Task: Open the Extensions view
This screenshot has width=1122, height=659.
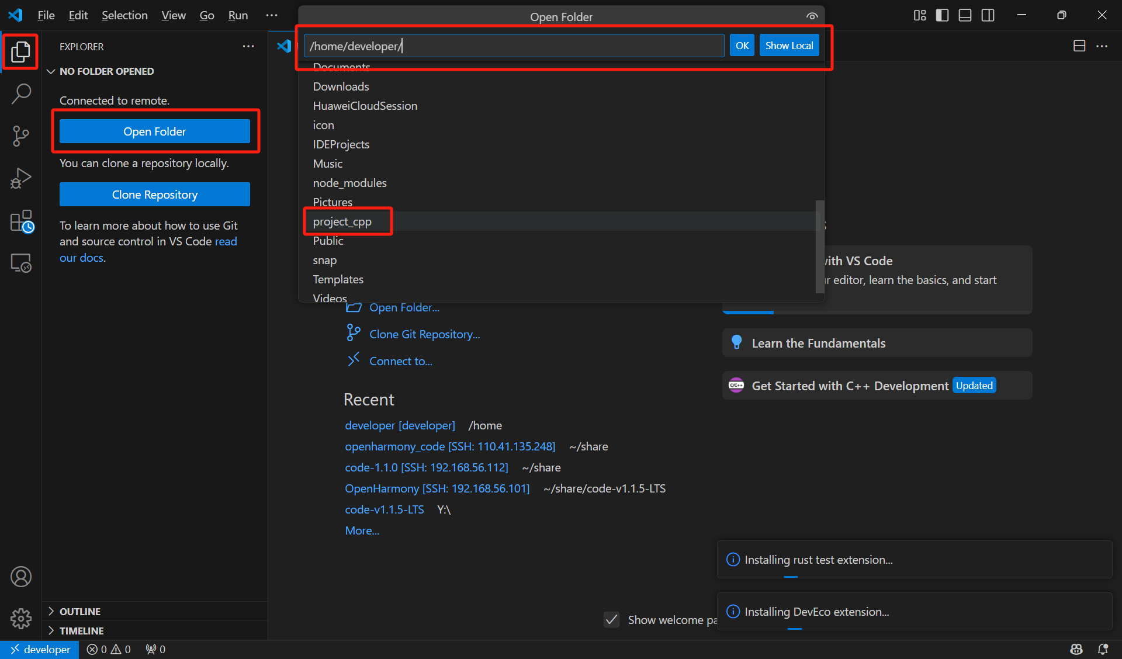Action: [x=21, y=221]
